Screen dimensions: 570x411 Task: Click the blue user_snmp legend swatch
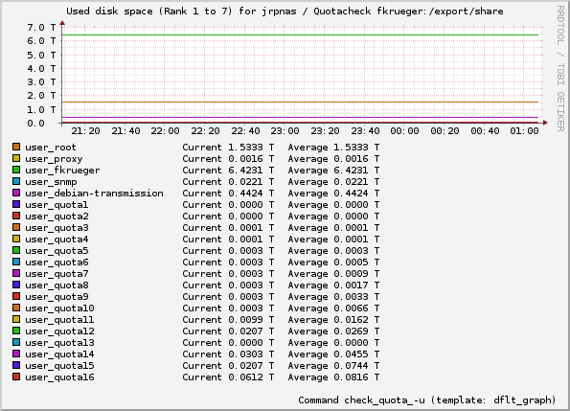tap(16, 181)
